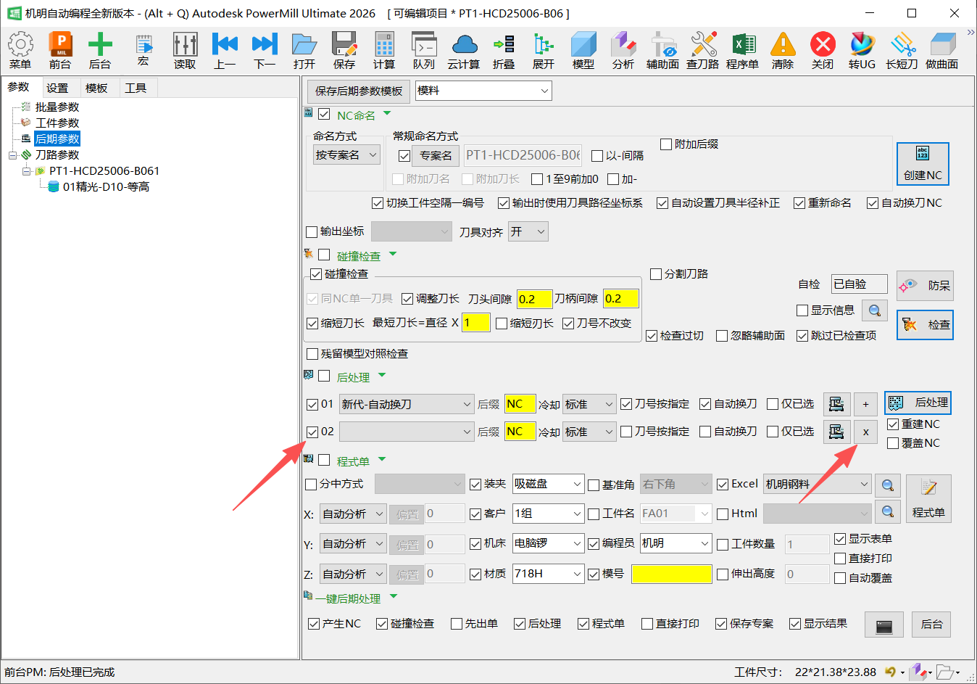The width and height of the screenshot is (977, 684).
Task: Open the 刀具对齐 开 dropdown
Action: [528, 231]
